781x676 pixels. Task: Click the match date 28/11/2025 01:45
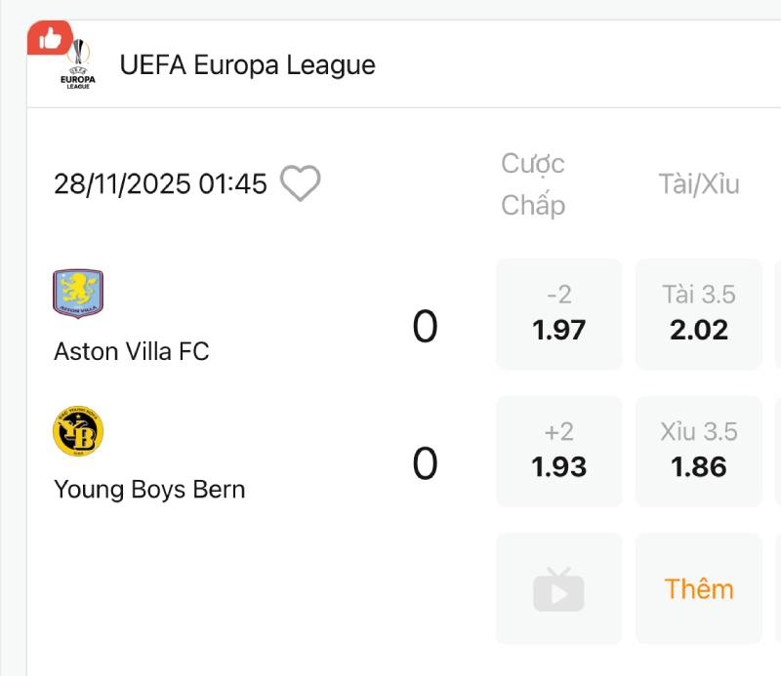point(160,184)
